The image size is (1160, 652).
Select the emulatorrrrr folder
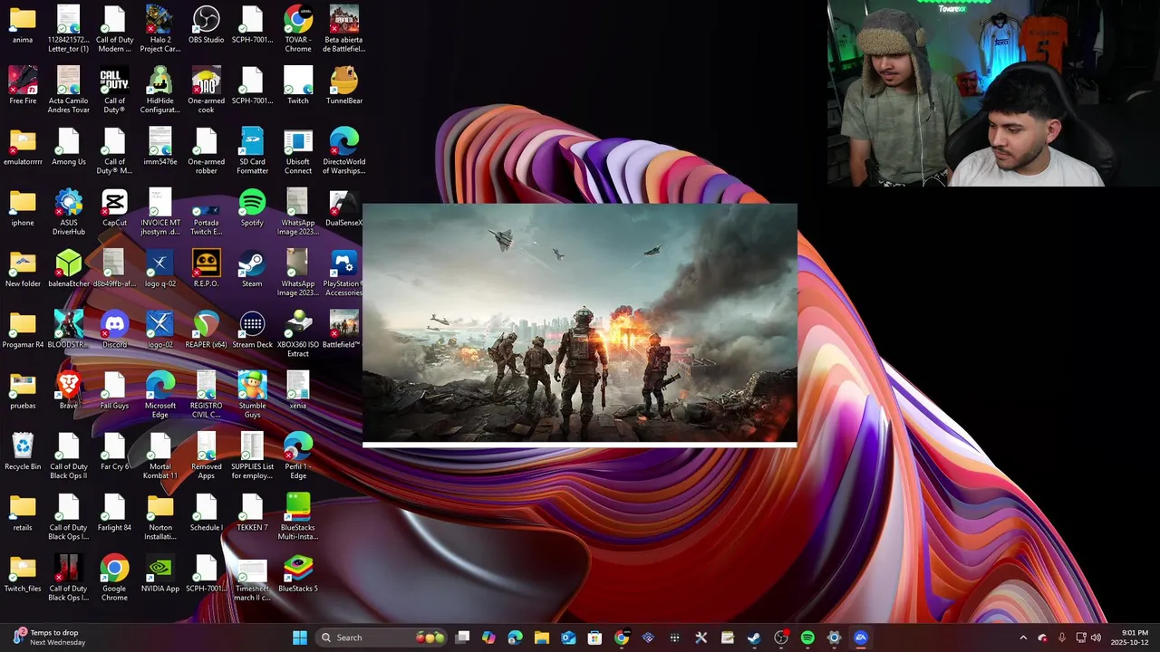[x=23, y=147]
